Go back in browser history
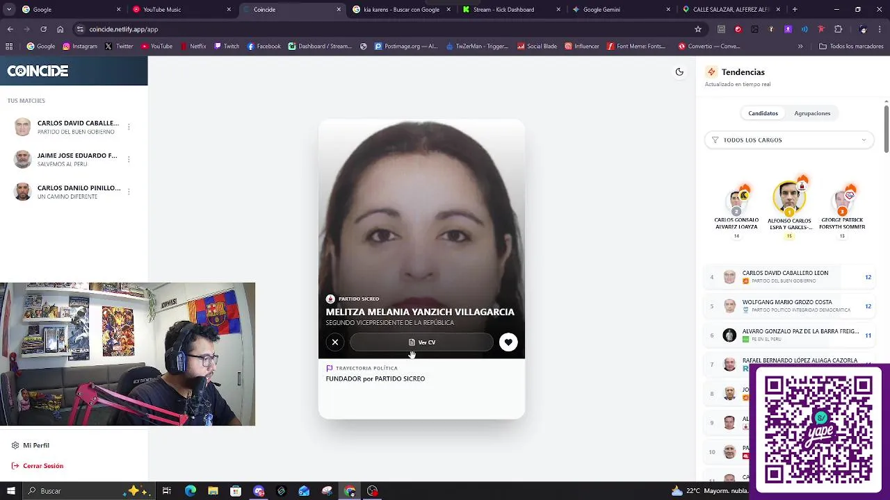 (10, 29)
